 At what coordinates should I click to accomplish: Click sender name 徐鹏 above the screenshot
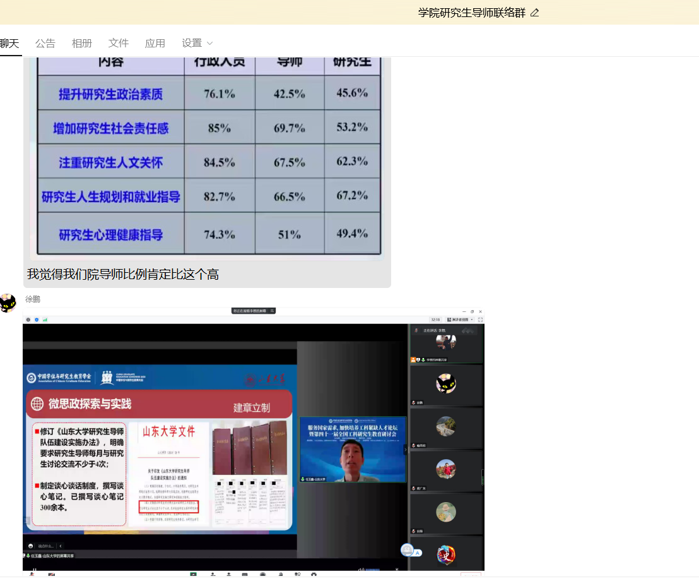tap(33, 299)
